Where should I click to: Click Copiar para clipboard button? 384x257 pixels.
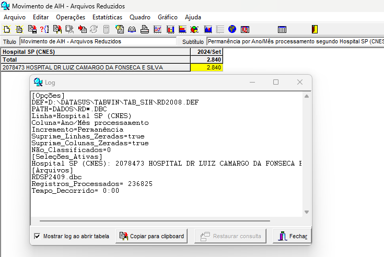152,236
